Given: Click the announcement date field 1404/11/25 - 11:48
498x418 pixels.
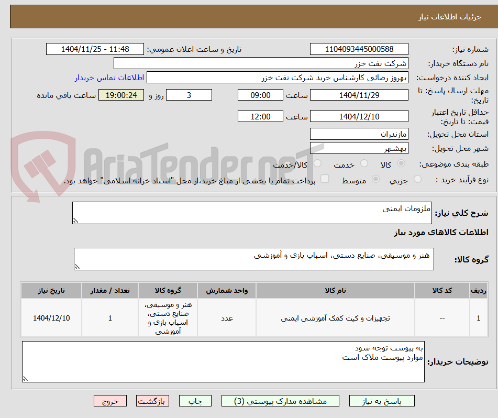Looking at the screenshot, I should (95, 49).
